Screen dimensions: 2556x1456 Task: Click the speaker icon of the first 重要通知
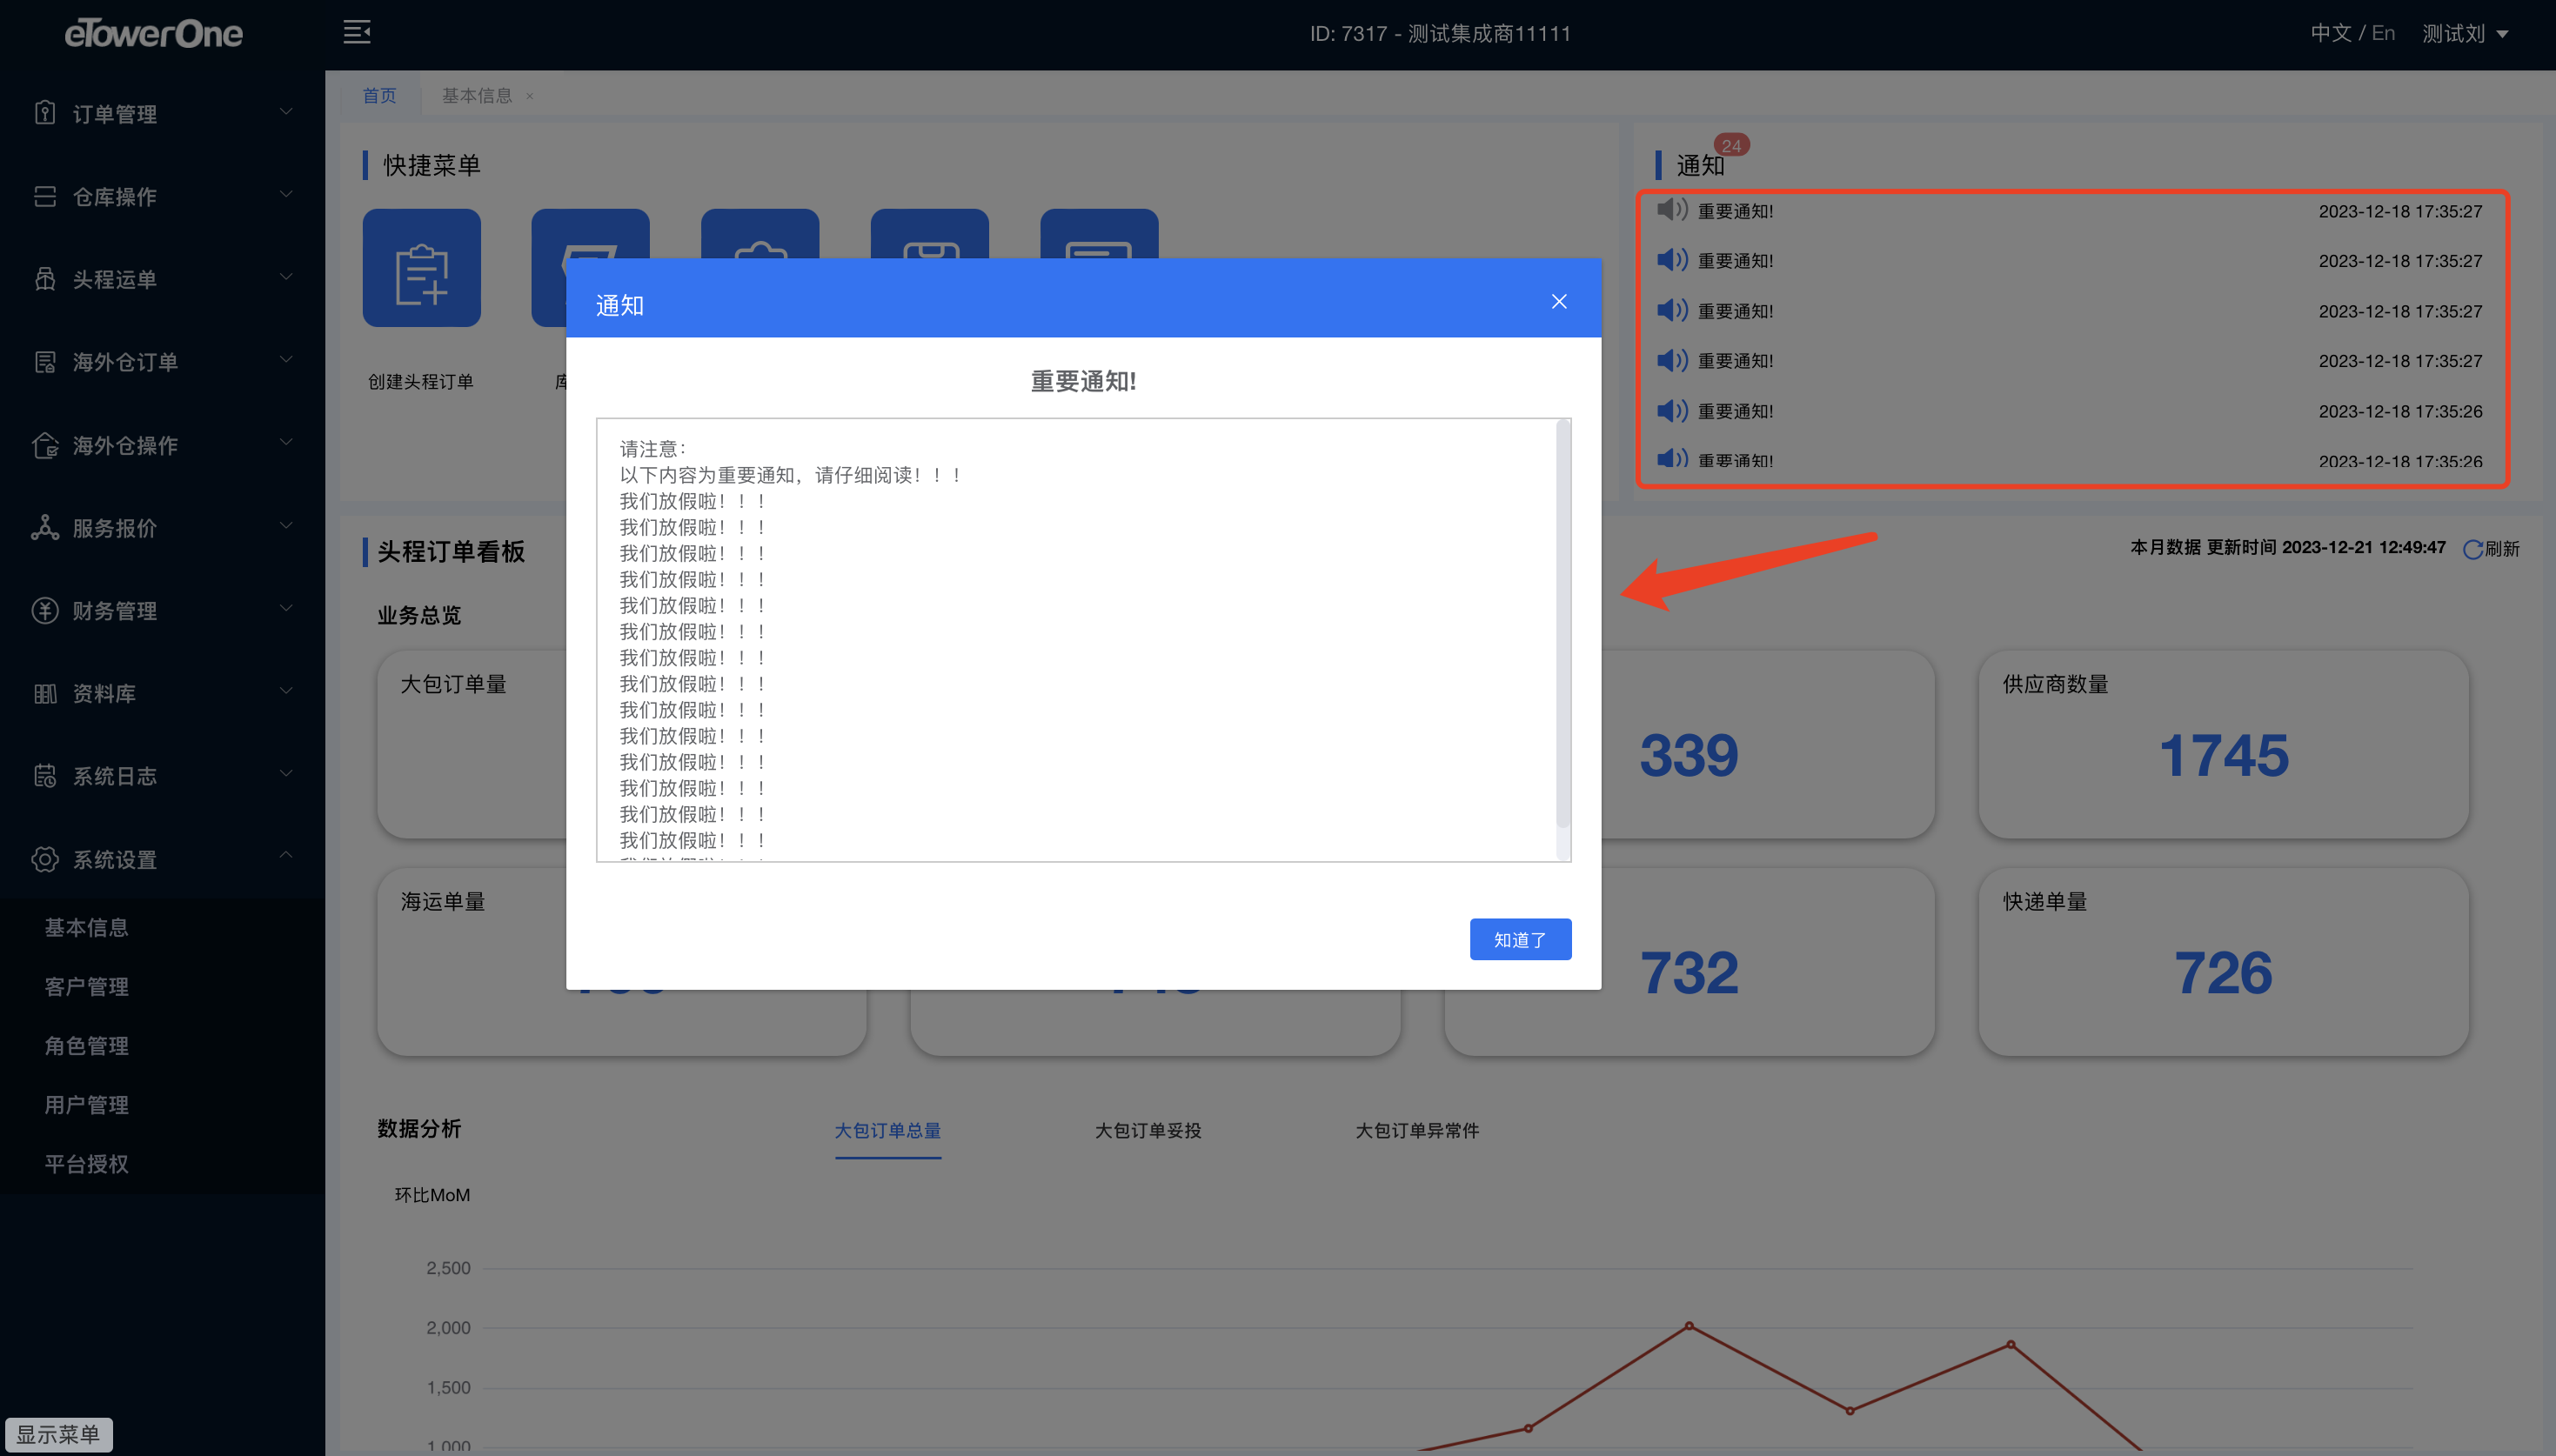click(1671, 210)
